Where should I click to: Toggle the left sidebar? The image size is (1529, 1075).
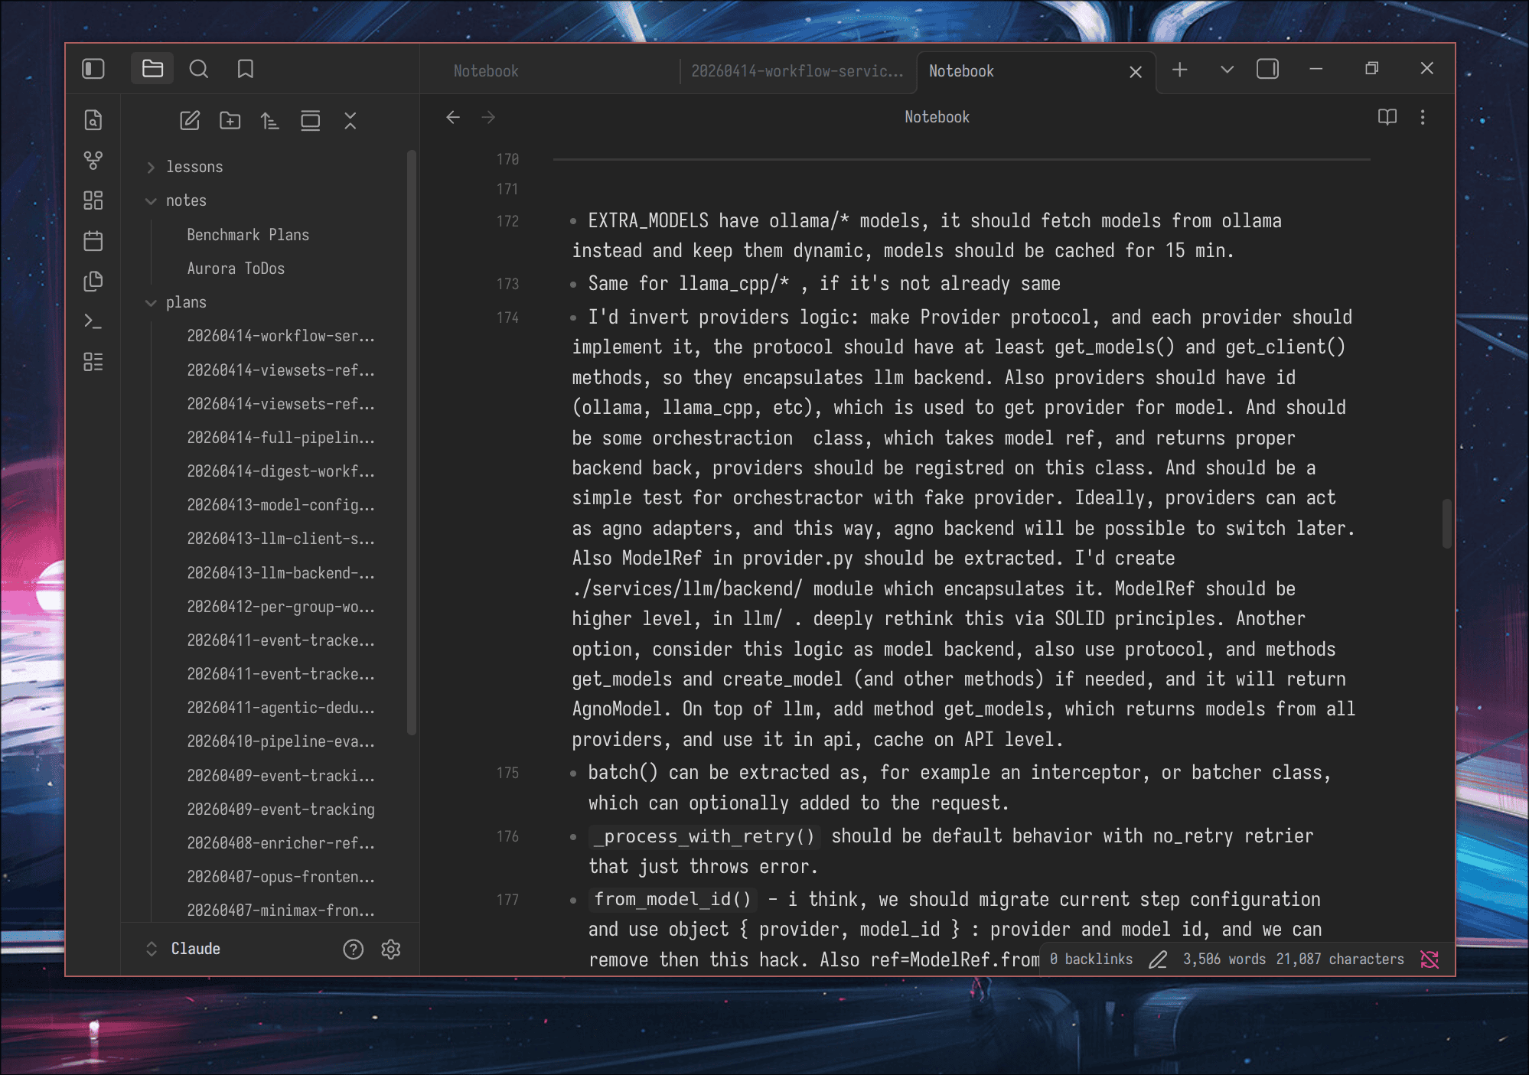coord(93,69)
